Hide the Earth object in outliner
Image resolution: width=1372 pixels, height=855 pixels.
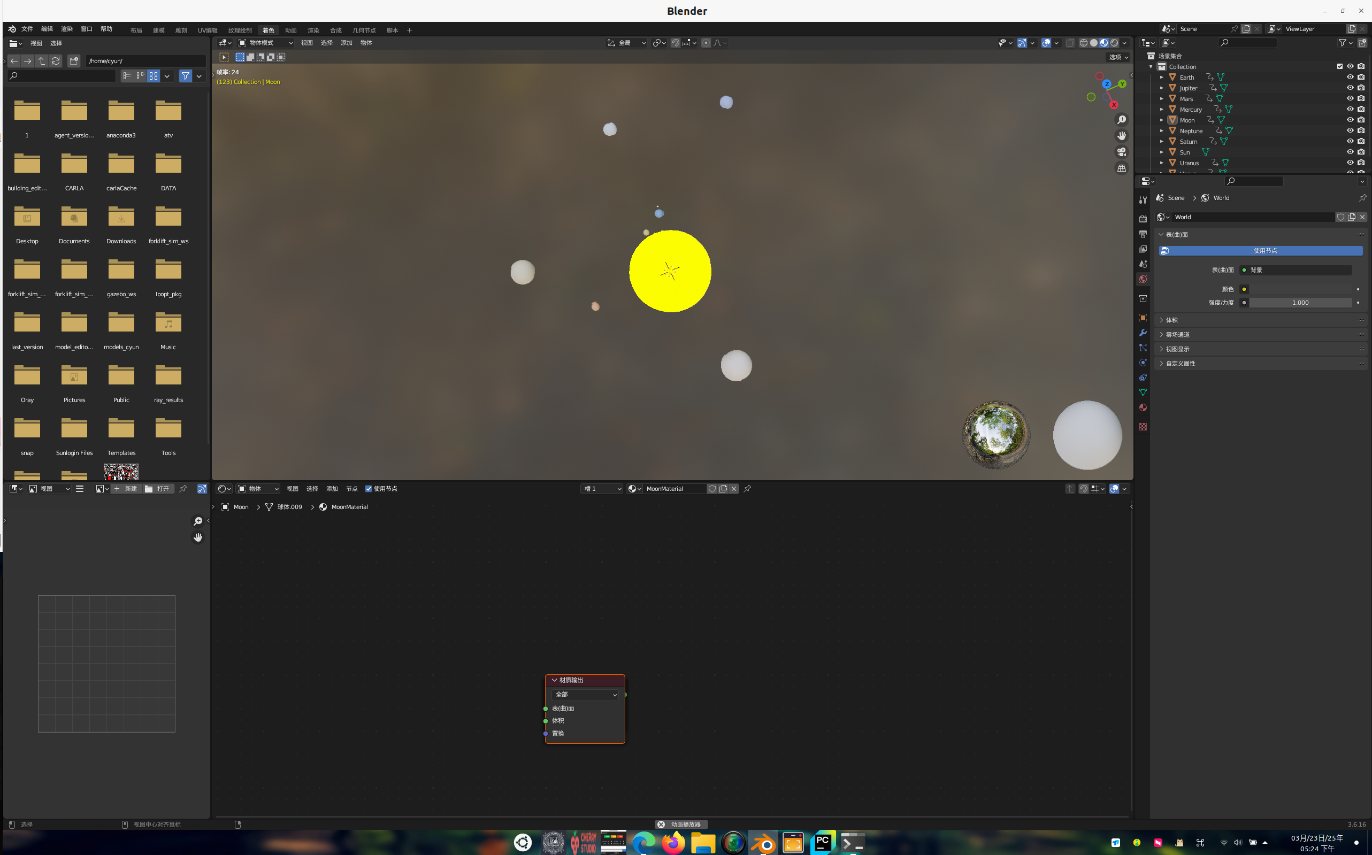point(1350,77)
